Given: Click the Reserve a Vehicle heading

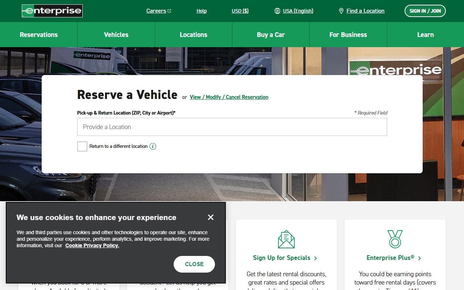Looking at the screenshot, I should (127, 95).
